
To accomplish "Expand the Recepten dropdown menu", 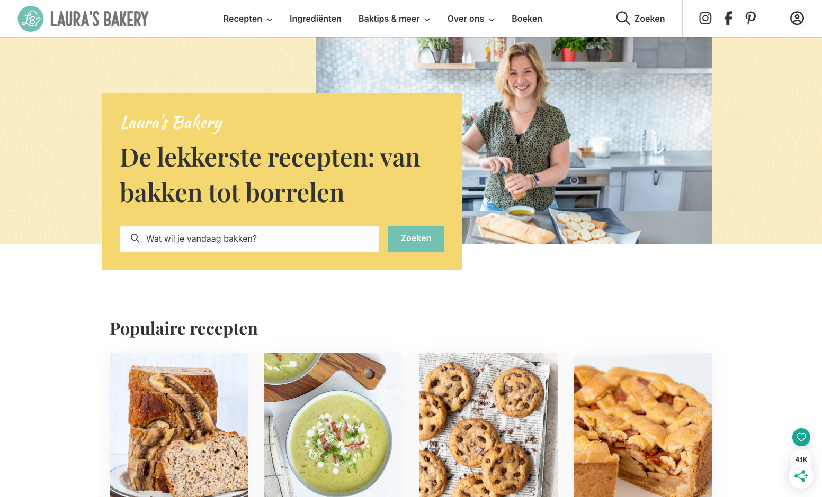I will click(248, 19).
